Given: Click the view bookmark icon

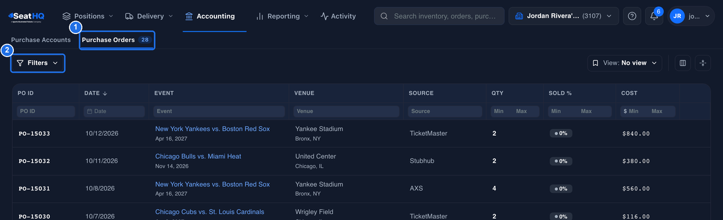Looking at the screenshot, I should click(596, 63).
